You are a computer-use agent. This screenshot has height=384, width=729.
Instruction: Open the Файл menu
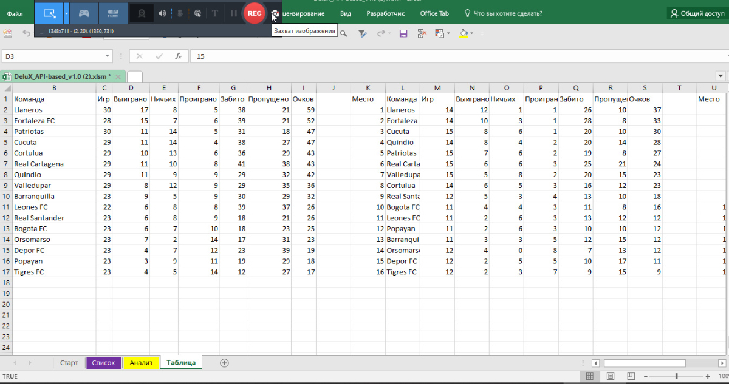click(x=15, y=13)
